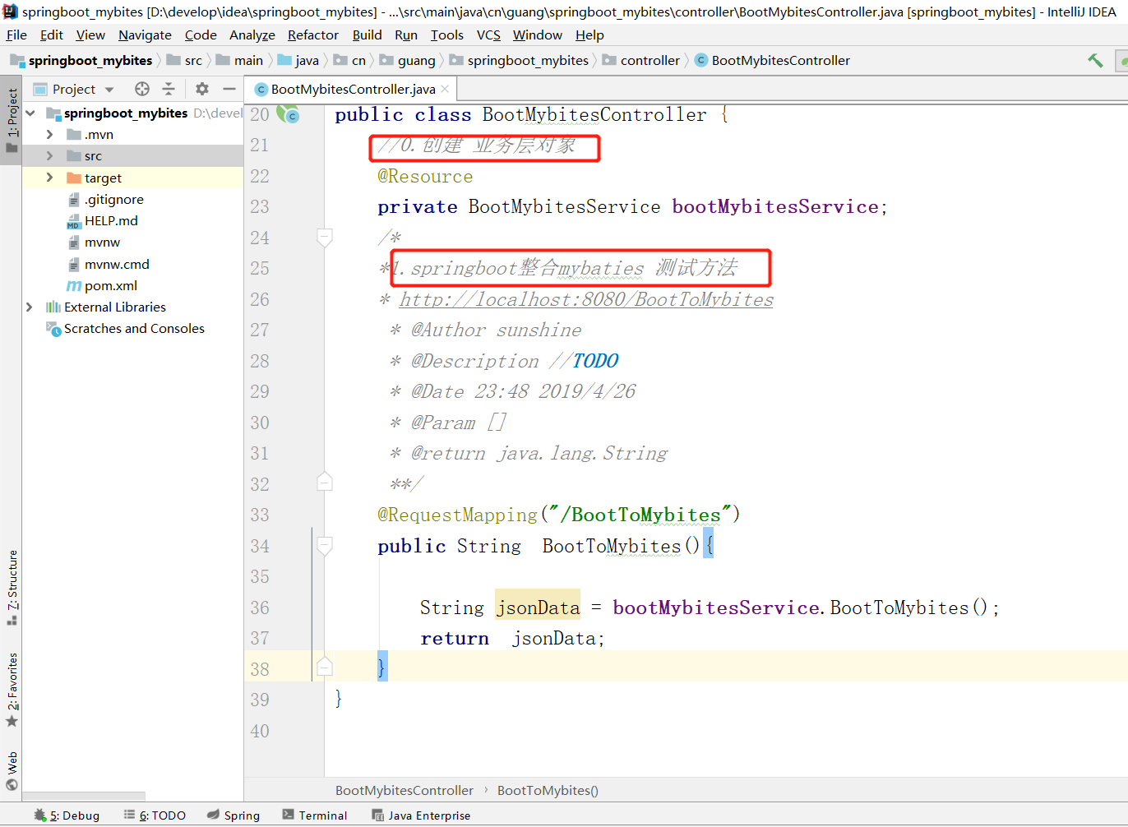
Task: Toggle the 2: Favorites side tab
Action: [12, 691]
